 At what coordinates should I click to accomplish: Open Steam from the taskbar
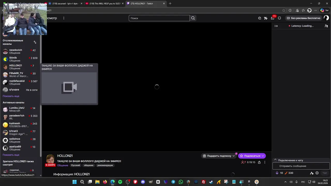tap(211, 182)
